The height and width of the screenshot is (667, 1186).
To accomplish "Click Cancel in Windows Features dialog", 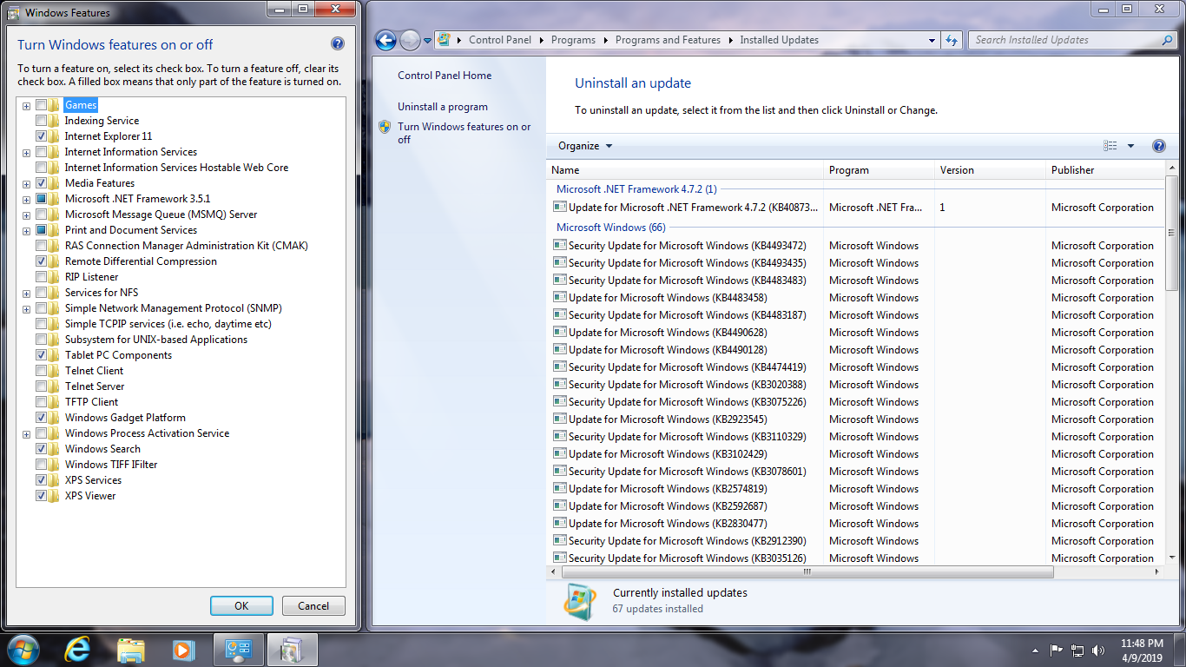I will pos(313,606).
